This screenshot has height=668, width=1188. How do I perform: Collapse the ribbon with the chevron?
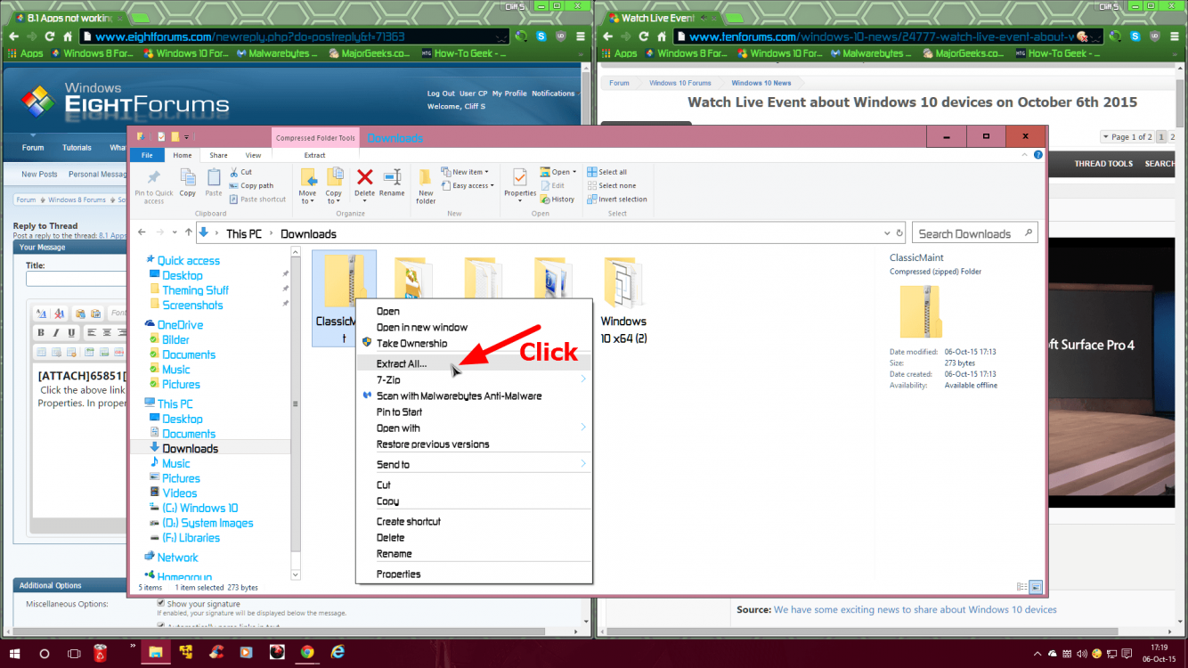point(1023,155)
